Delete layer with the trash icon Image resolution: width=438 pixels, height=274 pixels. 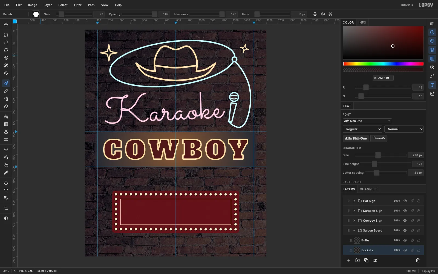pos(418,260)
